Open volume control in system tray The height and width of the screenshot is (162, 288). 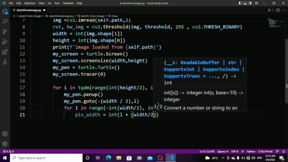click(x=253, y=158)
